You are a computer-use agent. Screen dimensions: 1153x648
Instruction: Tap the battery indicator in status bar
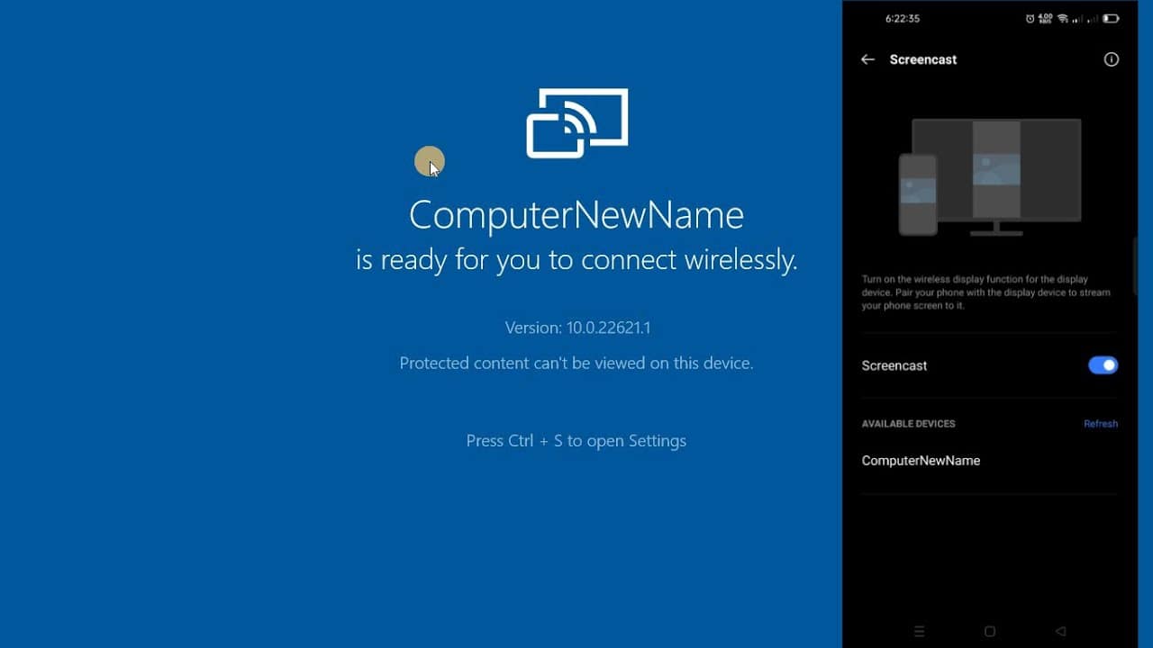click(x=1112, y=18)
